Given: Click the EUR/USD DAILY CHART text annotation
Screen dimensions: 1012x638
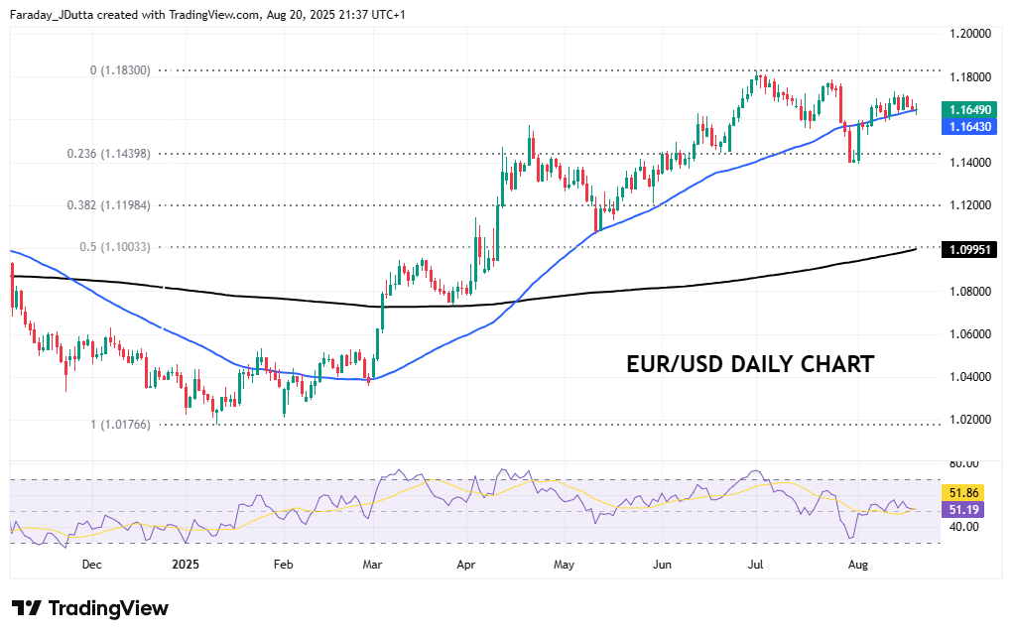Looking at the screenshot, I should click(750, 364).
